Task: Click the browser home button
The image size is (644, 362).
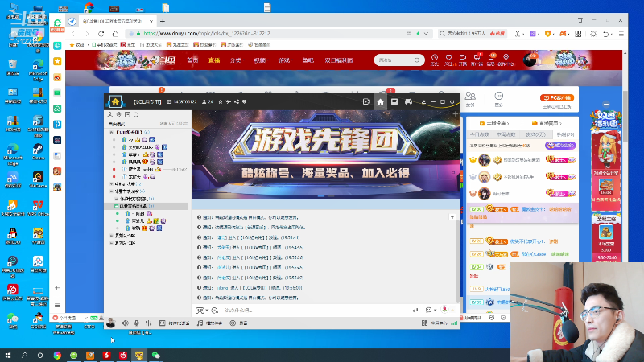Action: [115, 34]
